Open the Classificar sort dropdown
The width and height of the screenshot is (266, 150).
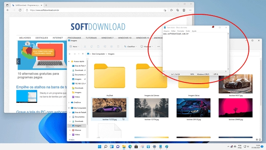click(x=130, y=46)
